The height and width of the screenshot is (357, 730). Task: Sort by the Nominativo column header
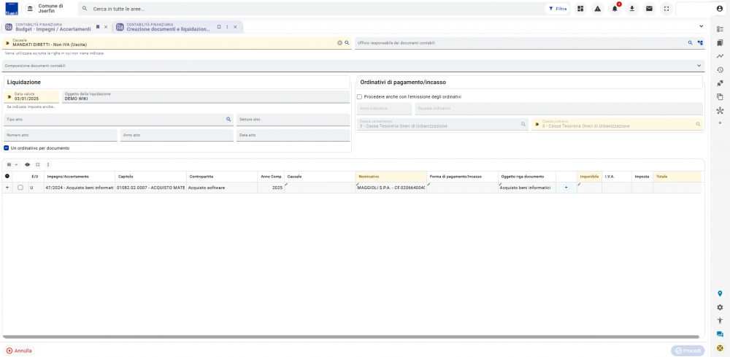tap(391, 177)
